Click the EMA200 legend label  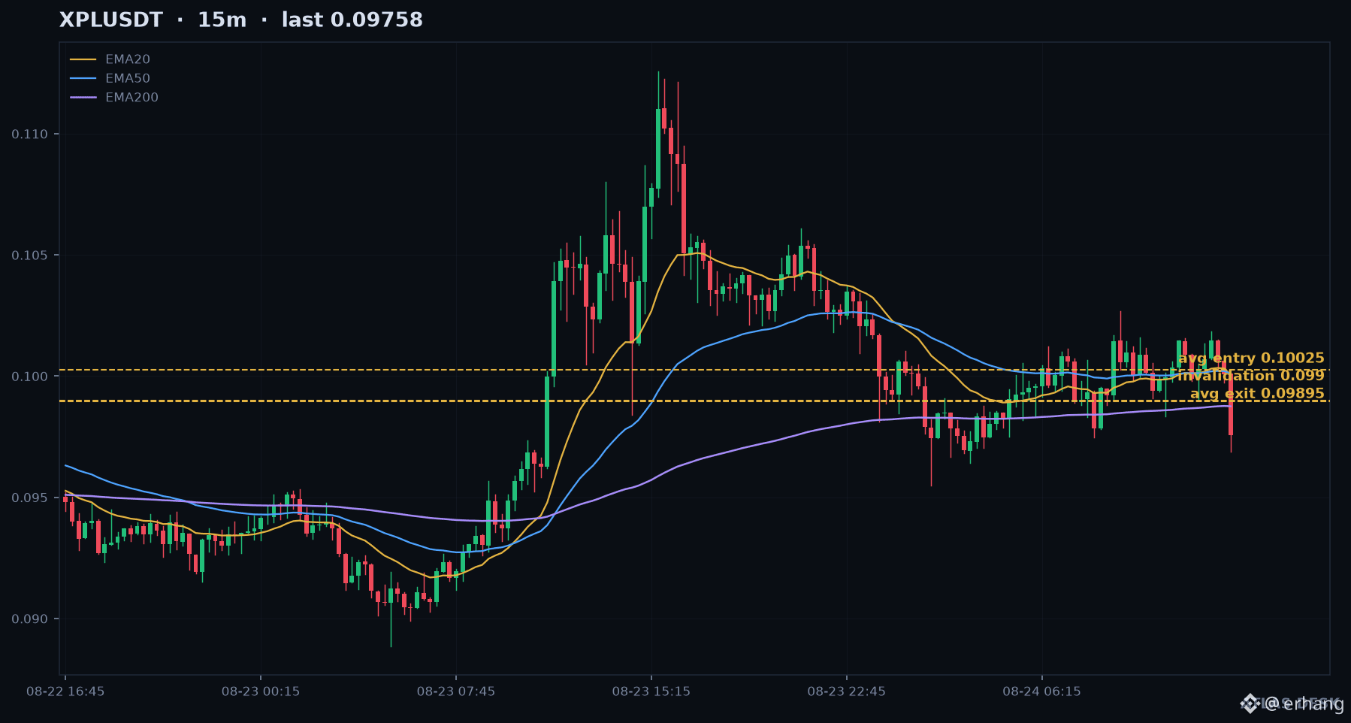click(x=131, y=97)
